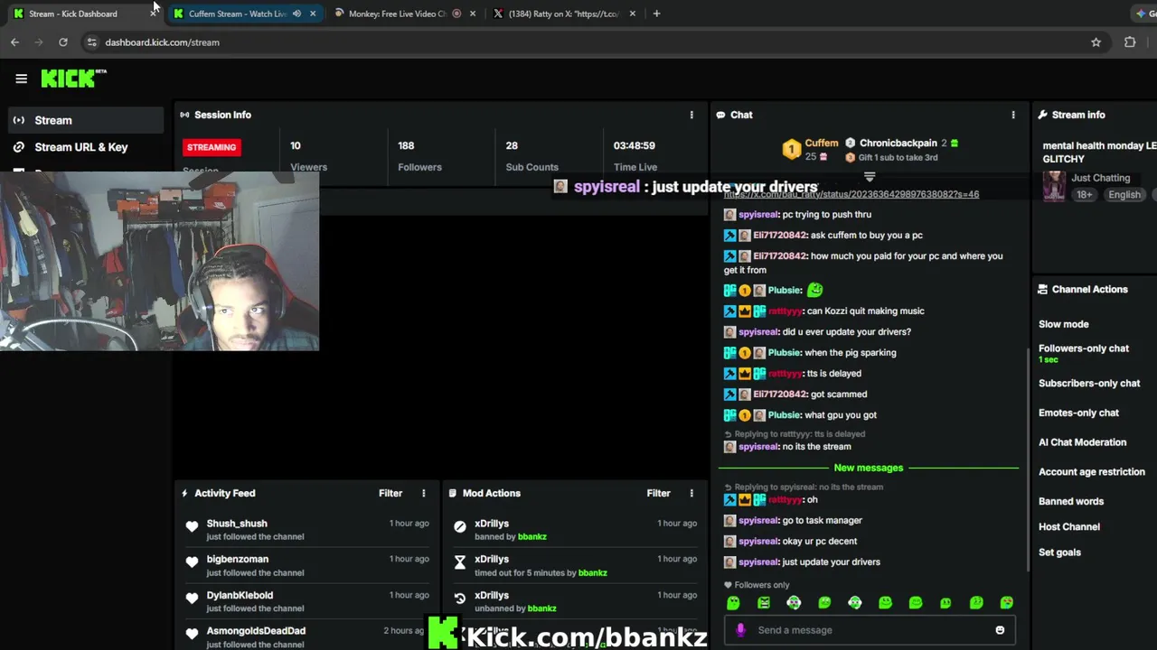This screenshot has width=1157, height=650.
Task: Click heart icon beside DylanbKlebold follow
Action: click(x=192, y=598)
